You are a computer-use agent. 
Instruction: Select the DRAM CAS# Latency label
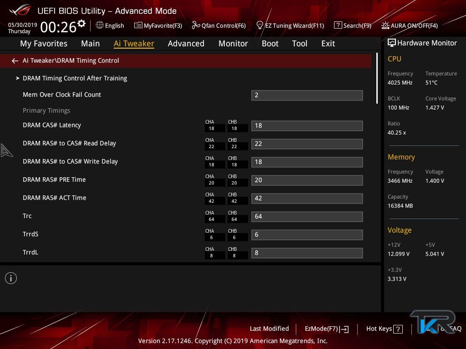click(52, 125)
